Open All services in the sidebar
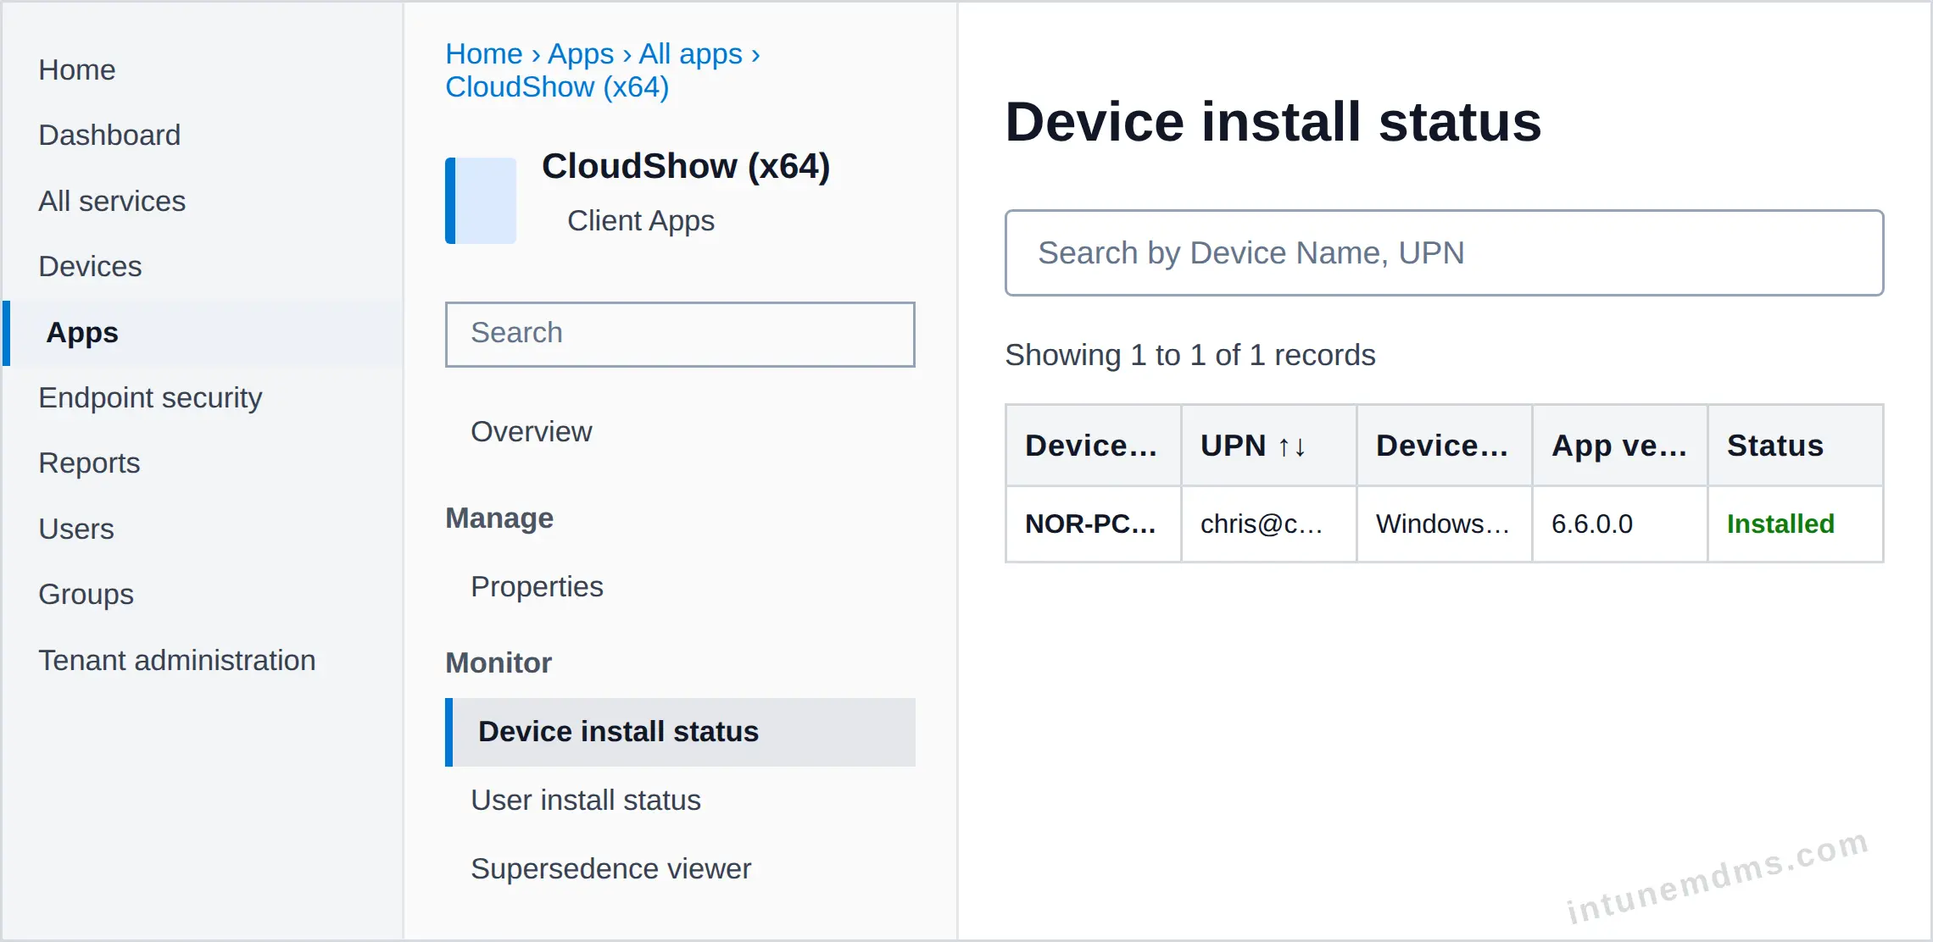The height and width of the screenshot is (942, 1933). pyautogui.click(x=112, y=201)
